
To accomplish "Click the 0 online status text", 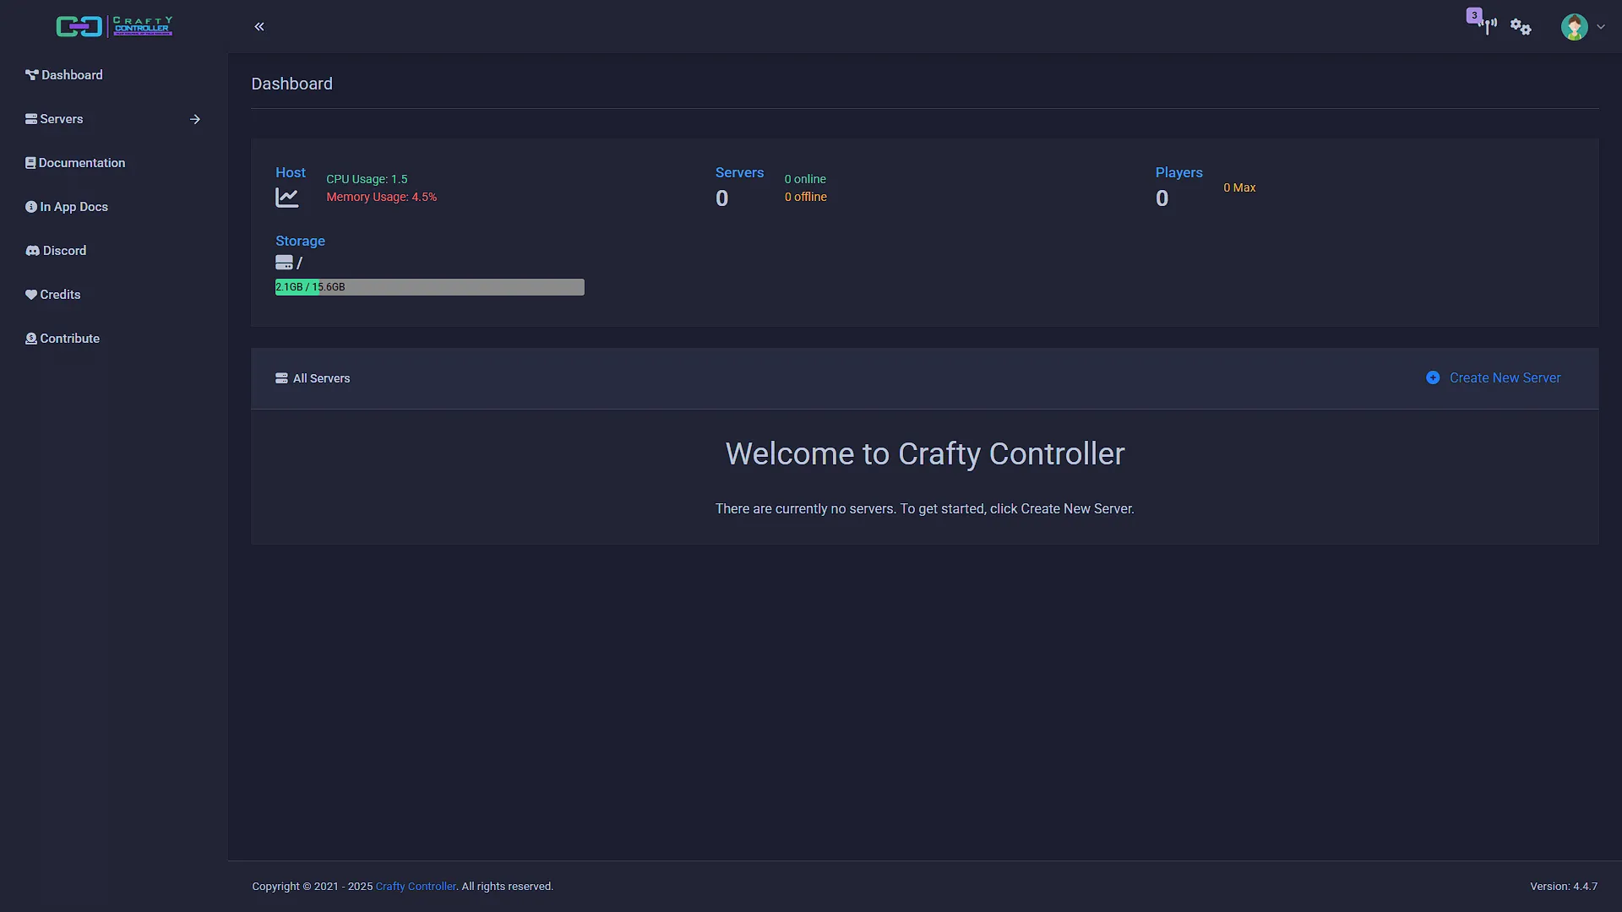I will click(805, 179).
